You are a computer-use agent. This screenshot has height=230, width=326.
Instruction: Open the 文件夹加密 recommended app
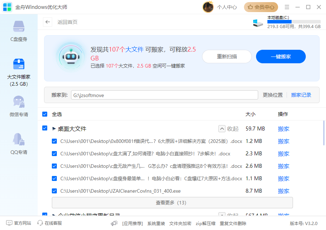[x=180, y=224]
